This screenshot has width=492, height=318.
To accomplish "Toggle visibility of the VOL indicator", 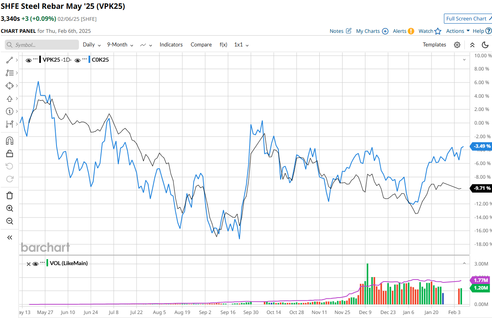I will click(35, 264).
